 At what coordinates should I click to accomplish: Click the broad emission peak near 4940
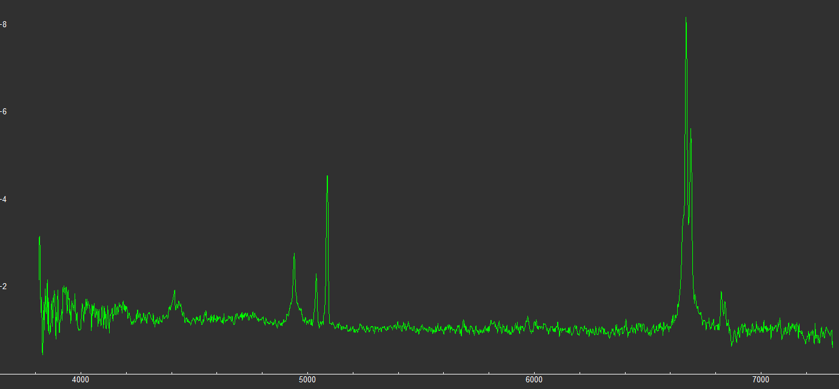(294, 254)
